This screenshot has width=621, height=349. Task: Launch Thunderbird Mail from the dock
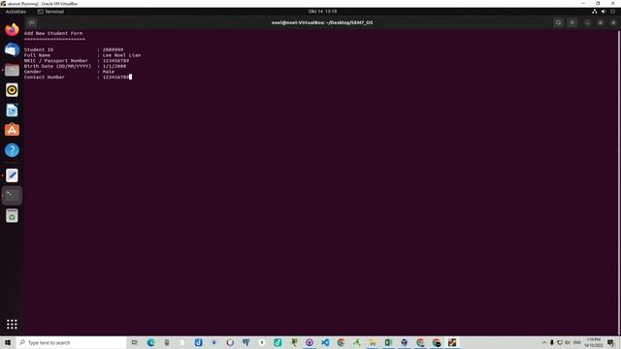coord(12,49)
